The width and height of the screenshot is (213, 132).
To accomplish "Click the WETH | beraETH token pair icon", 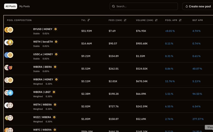I will [8, 42].
